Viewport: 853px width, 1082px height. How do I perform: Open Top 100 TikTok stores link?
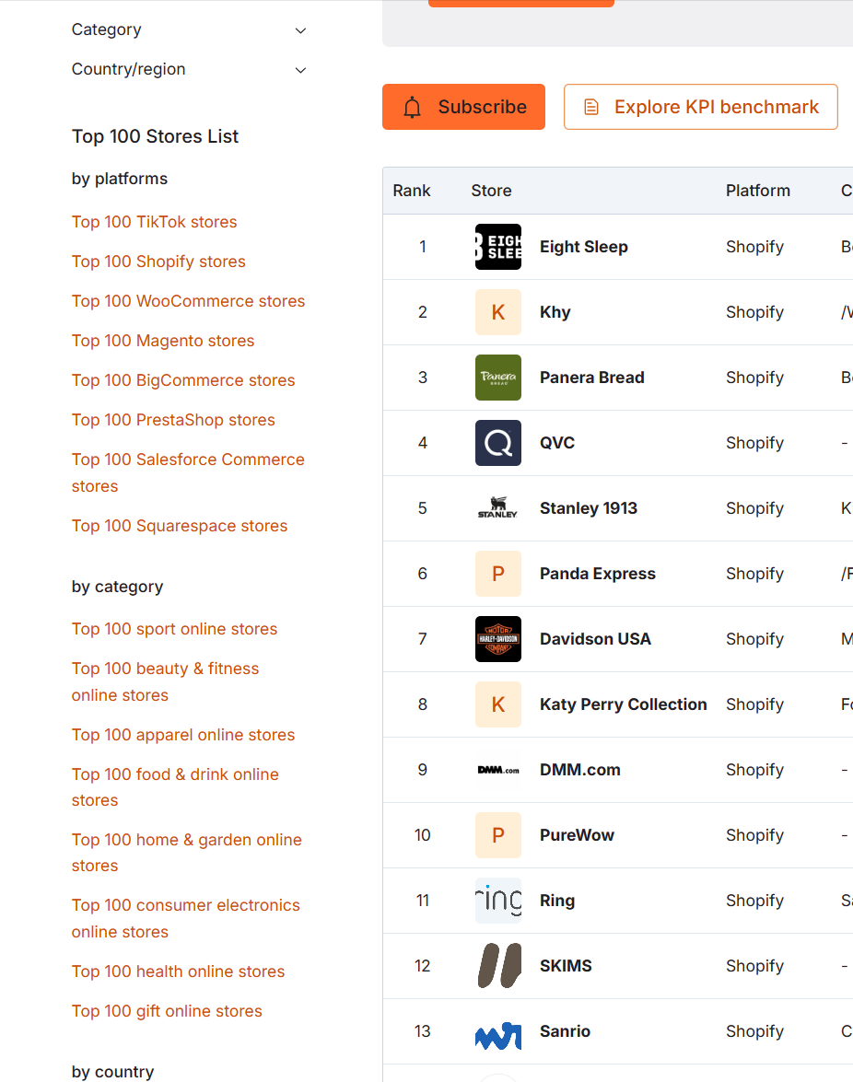click(155, 222)
